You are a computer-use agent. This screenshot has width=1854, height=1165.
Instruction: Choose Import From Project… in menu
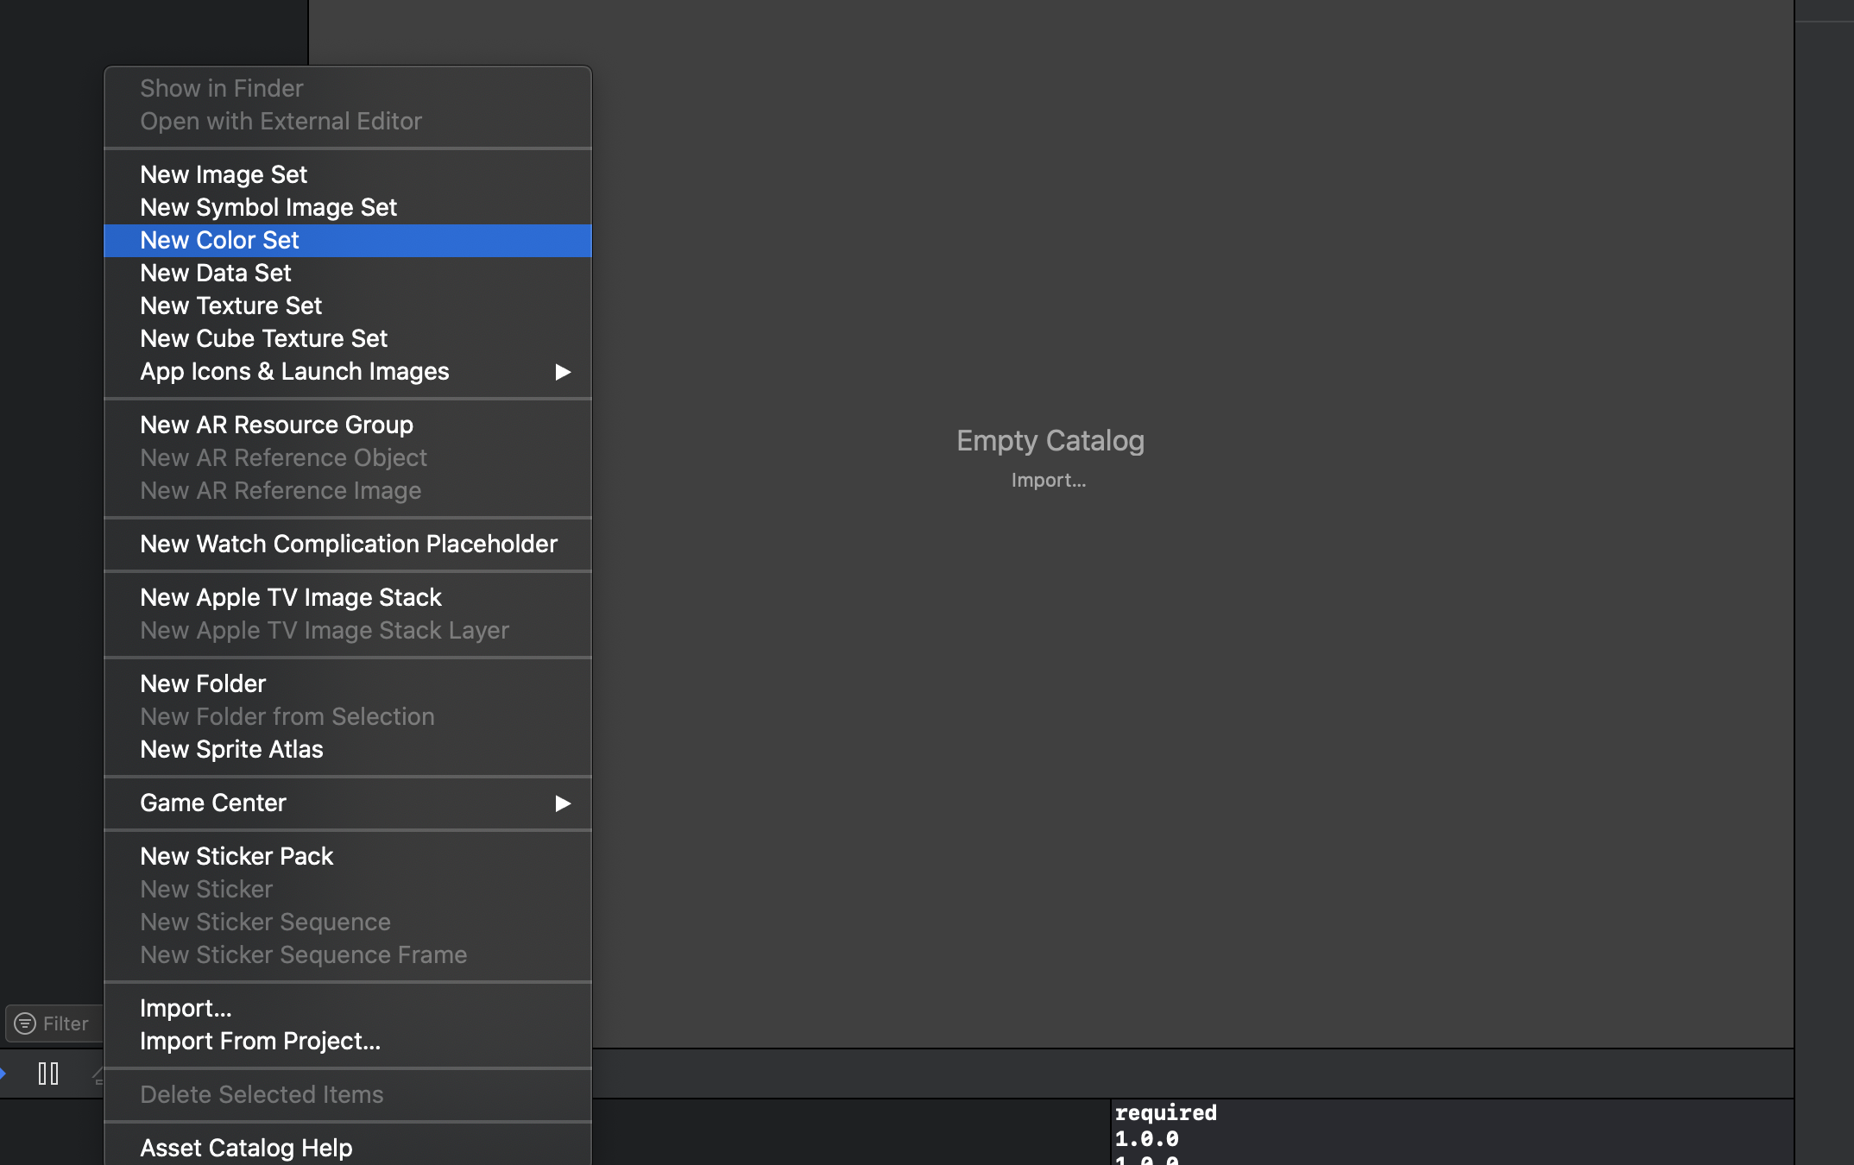pyautogui.click(x=260, y=1041)
